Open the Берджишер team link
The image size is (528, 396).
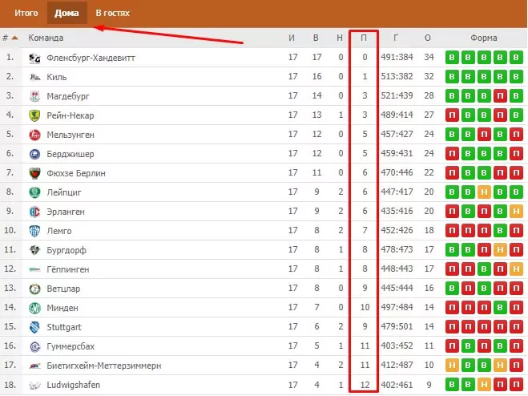[x=70, y=154]
